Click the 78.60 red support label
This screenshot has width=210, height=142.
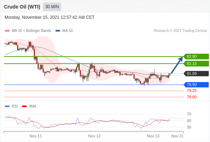(192, 97)
